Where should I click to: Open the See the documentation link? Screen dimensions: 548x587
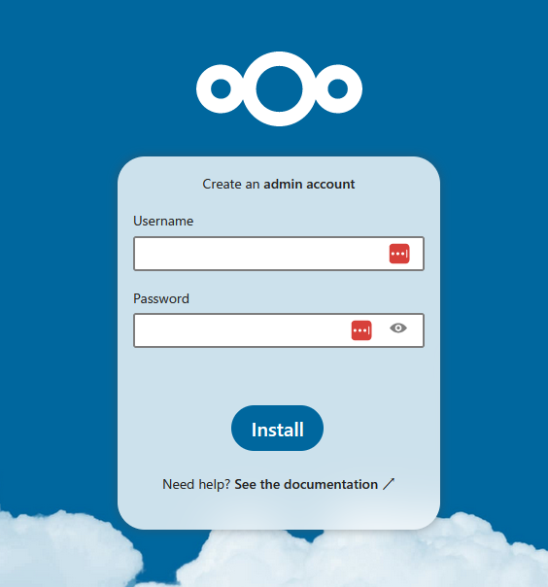(x=306, y=484)
